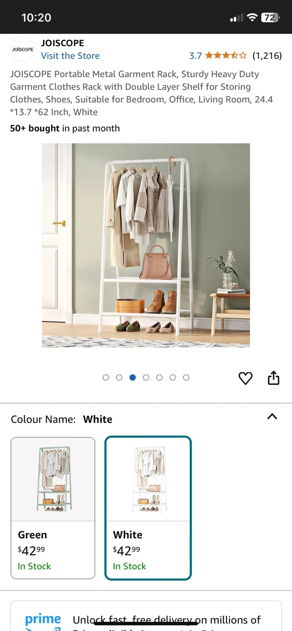Collapse the Colour Name section chevron
292x631 pixels.
point(272,417)
